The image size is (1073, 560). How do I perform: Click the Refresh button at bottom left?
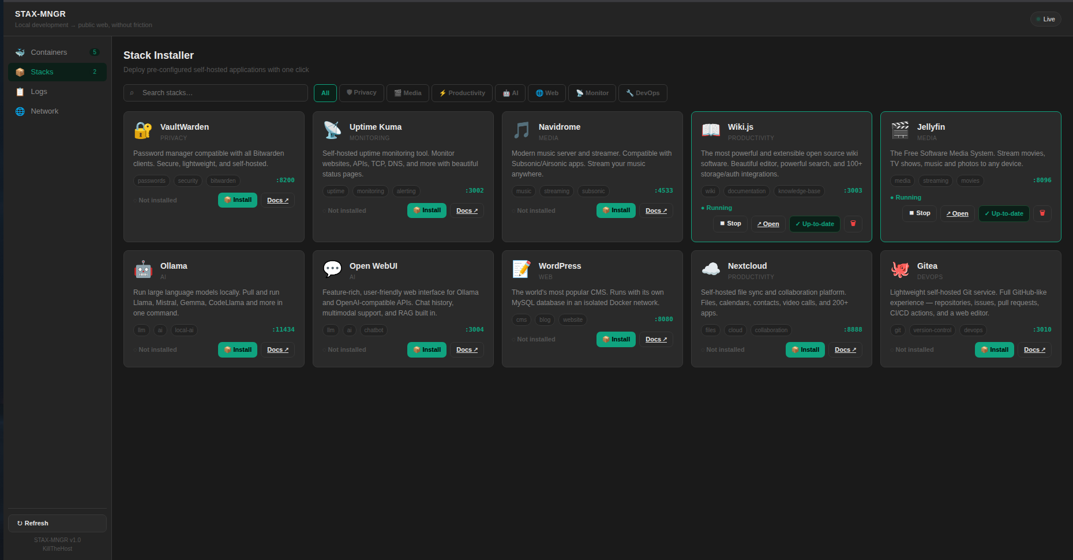tap(57, 523)
